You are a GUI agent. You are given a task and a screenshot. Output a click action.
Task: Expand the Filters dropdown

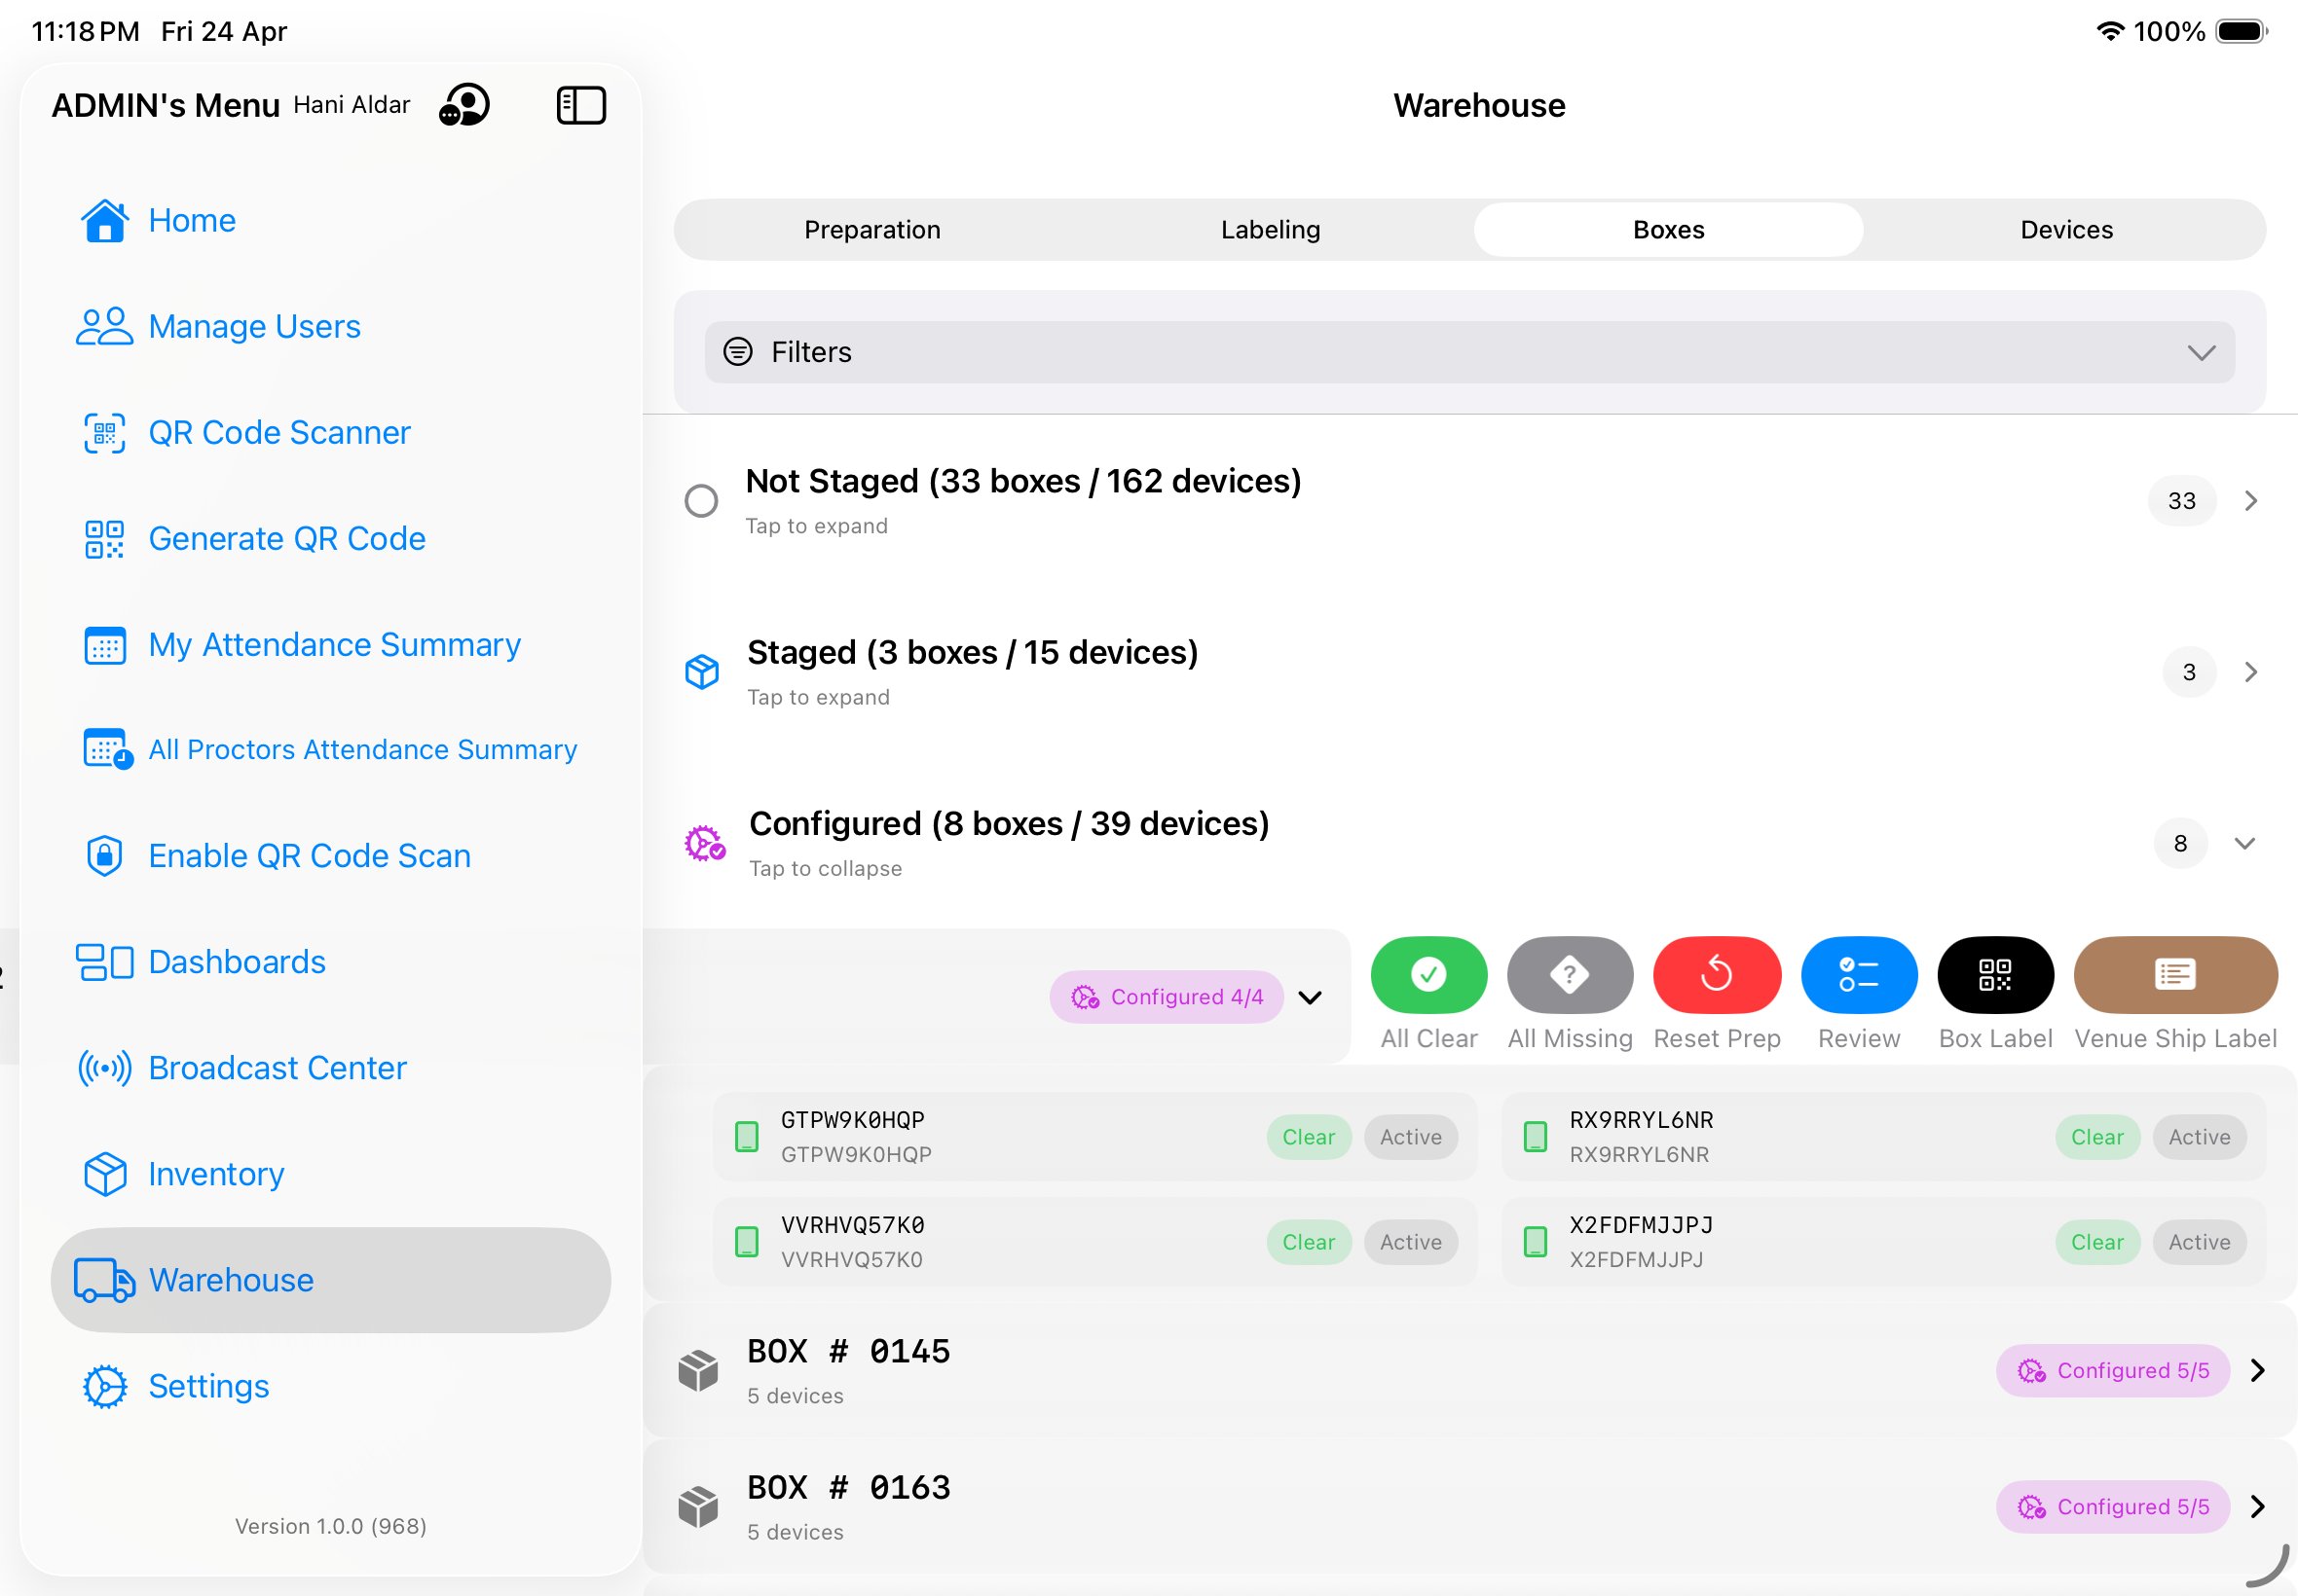tap(1468, 352)
